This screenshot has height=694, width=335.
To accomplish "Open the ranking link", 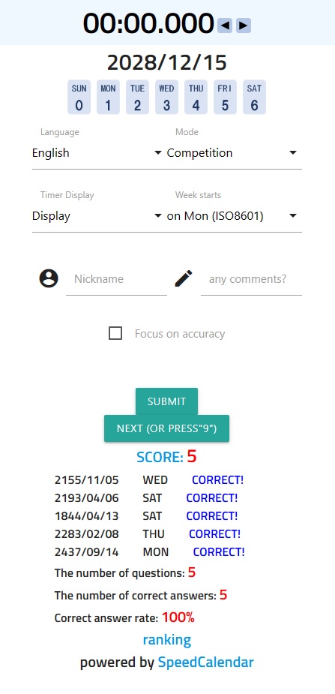I will point(166,639).
